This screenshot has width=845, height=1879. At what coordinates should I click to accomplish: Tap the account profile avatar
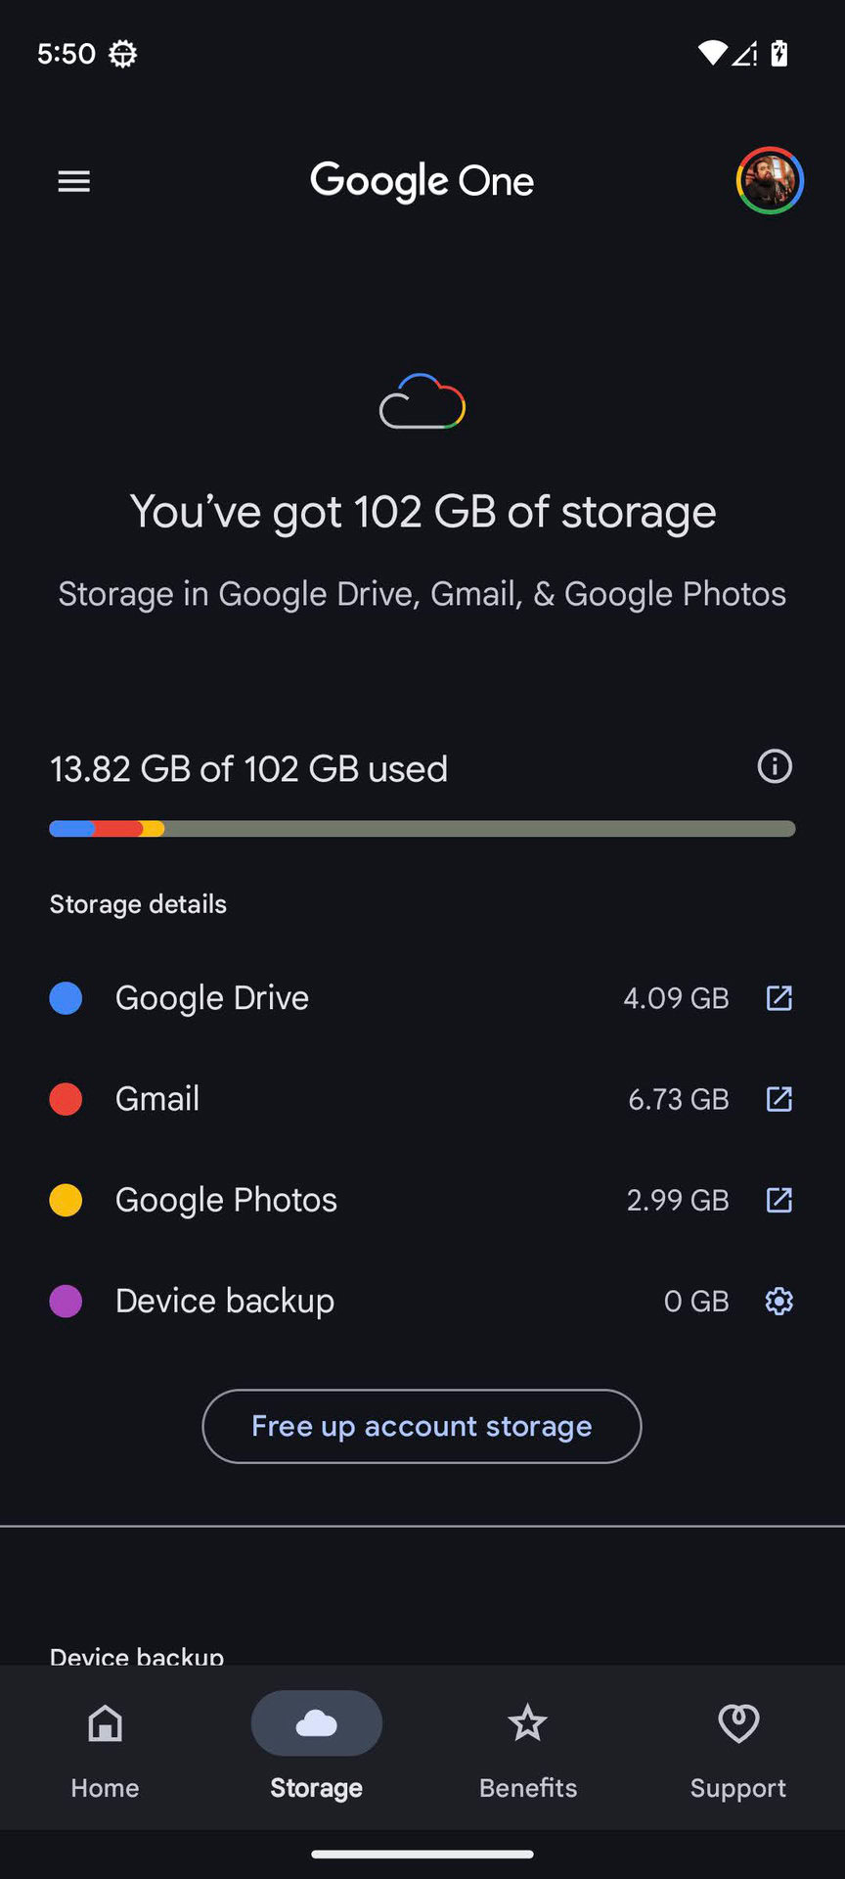coord(770,181)
